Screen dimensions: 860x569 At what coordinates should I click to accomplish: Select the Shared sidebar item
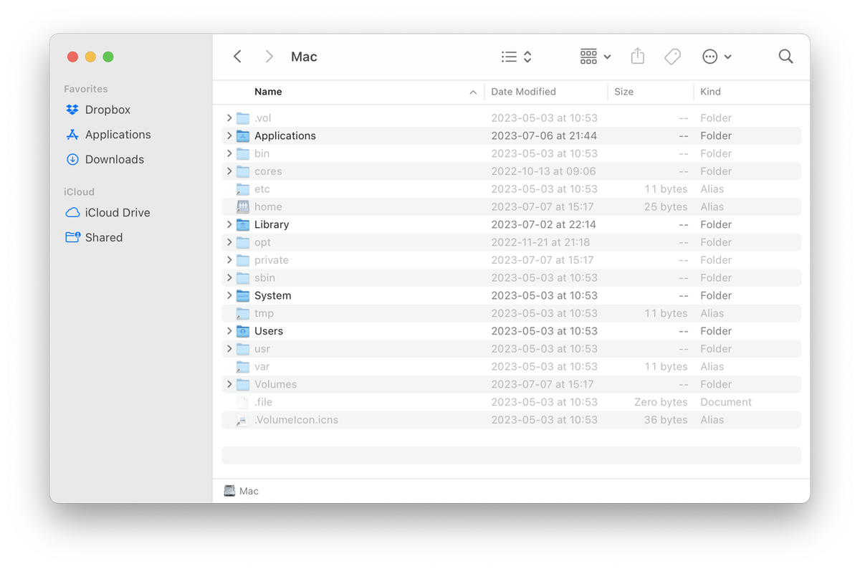point(93,237)
